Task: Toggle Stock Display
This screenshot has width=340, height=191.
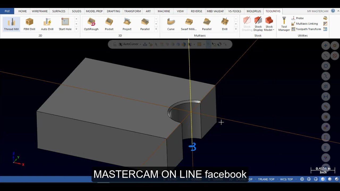Action: [x=258, y=24]
